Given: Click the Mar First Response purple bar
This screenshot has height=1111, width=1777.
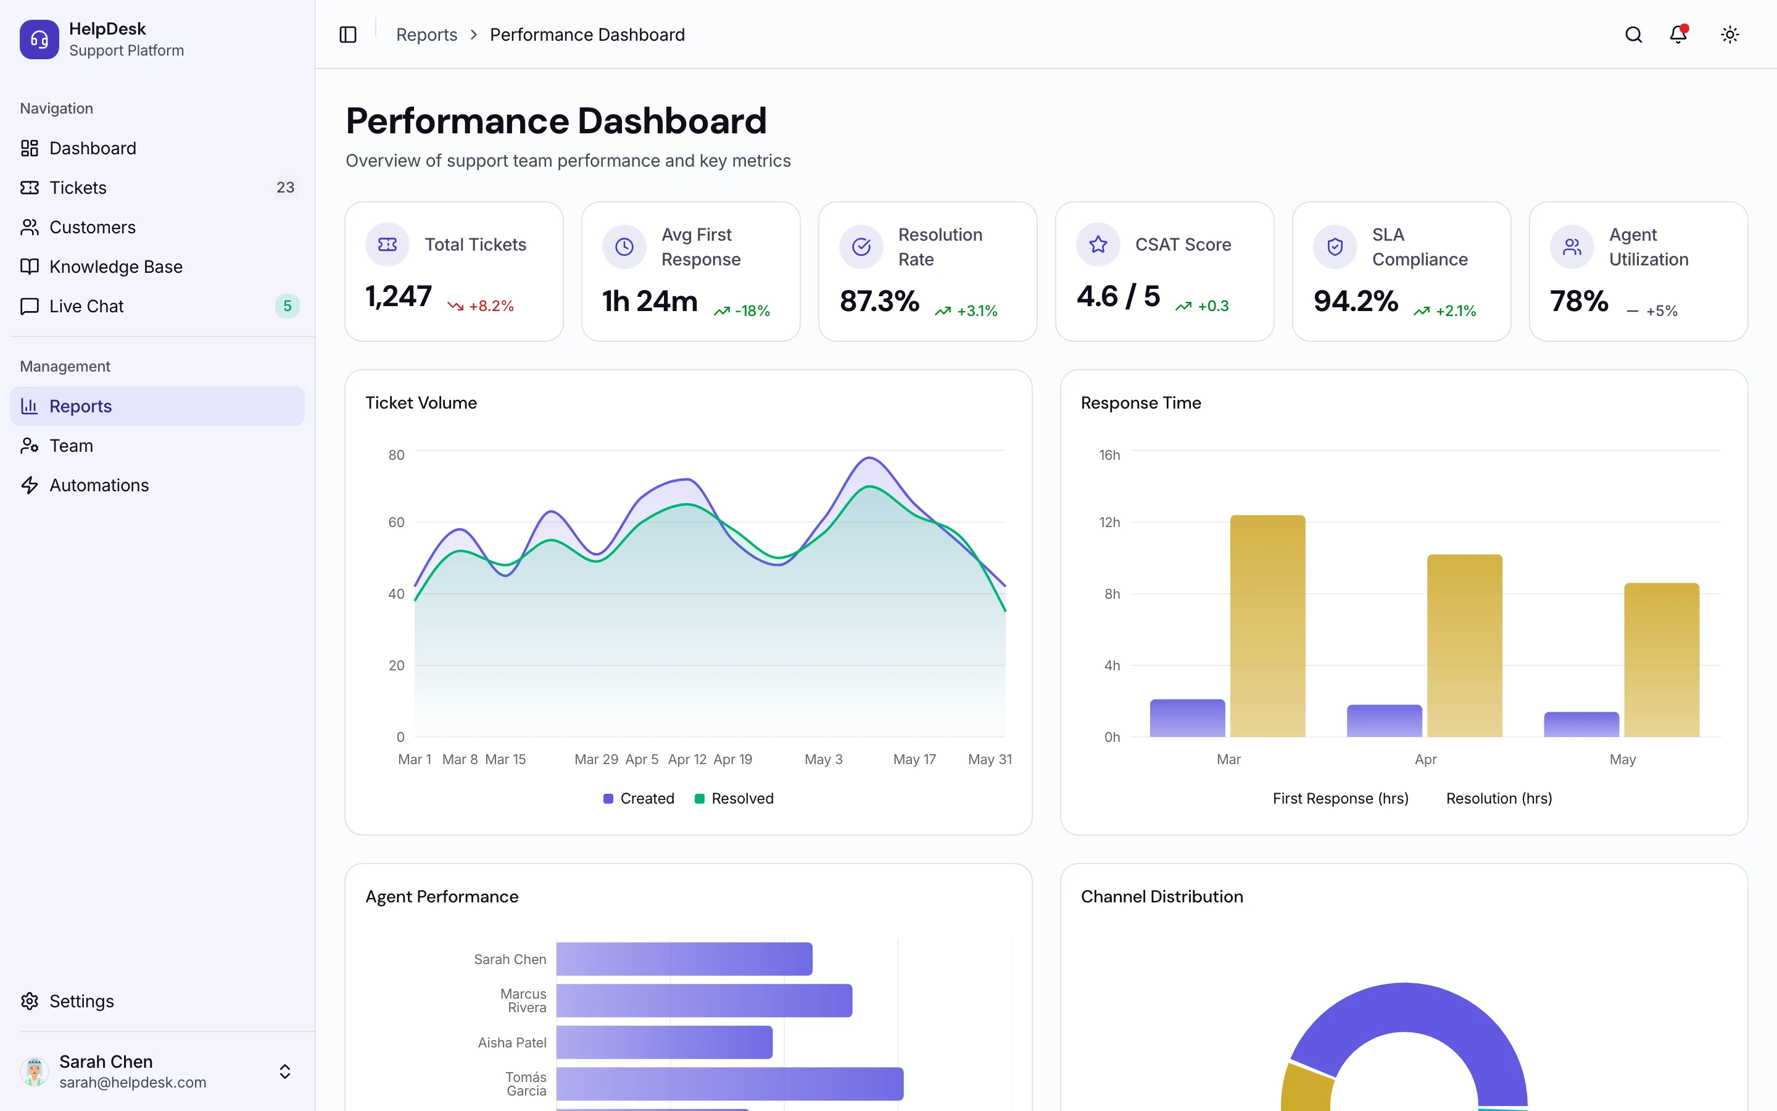Looking at the screenshot, I should (x=1187, y=718).
